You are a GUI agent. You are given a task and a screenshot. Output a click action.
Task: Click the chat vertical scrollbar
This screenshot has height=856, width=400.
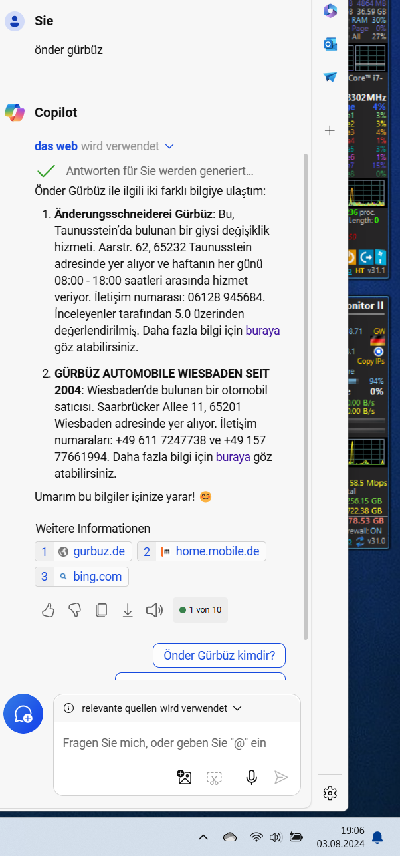pyautogui.click(x=306, y=396)
